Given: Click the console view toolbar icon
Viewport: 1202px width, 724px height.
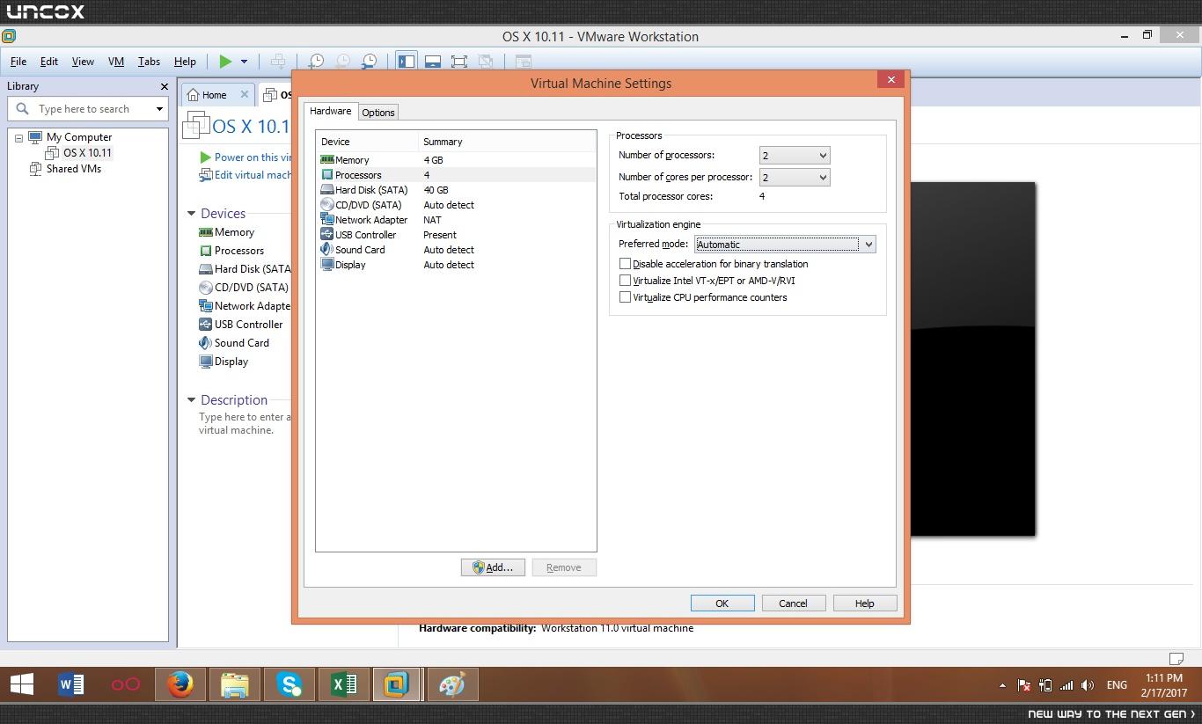Looking at the screenshot, I should tap(523, 62).
